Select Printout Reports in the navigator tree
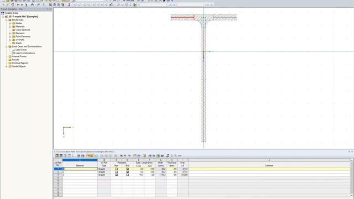The image size is (354, 199). tap(20, 63)
